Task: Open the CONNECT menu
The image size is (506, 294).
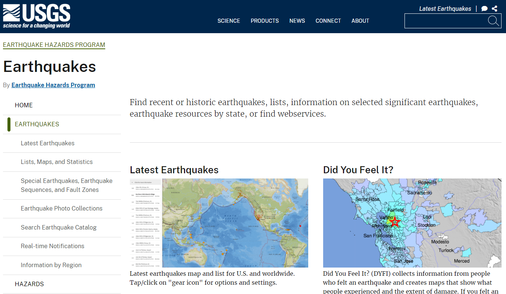Action: (328, 21)
